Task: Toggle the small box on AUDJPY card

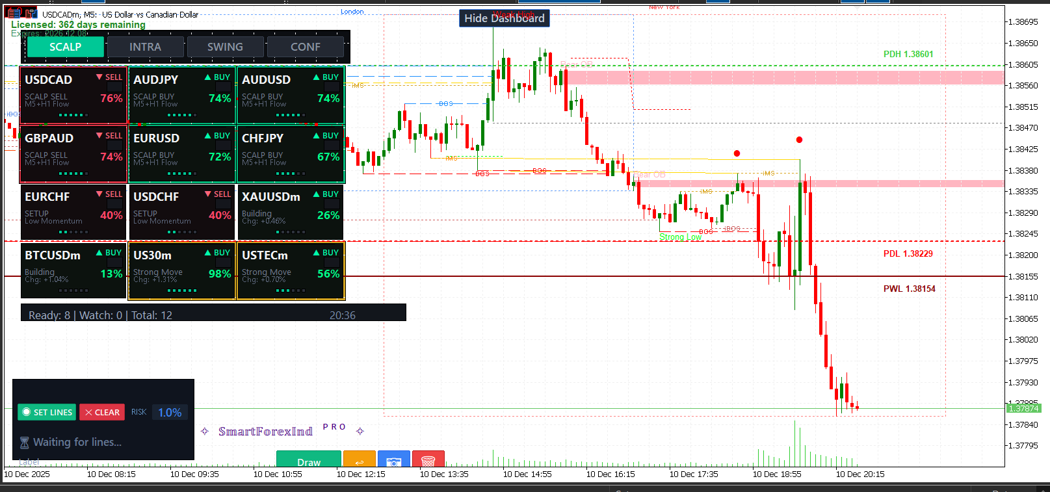Action: click(x=223, y=87)
